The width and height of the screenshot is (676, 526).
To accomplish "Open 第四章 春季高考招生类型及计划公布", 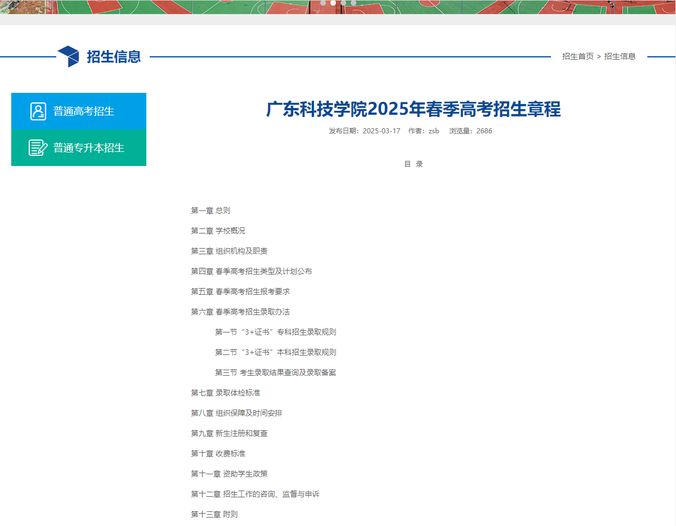I will (252, 271).
